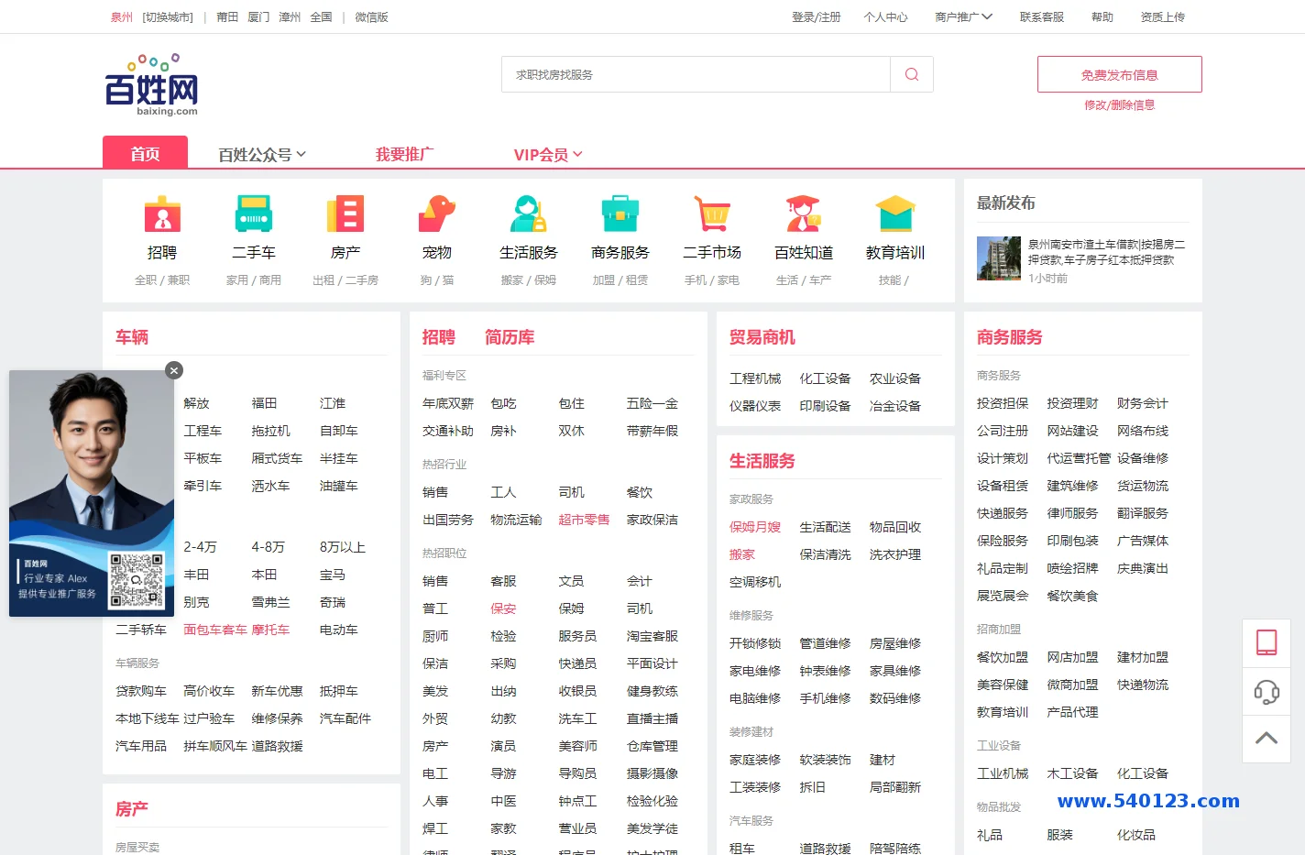Click 摩托车 in vehicles
Image resolution: width=1305 pixels, height=855 pixels.
[270, 630]
